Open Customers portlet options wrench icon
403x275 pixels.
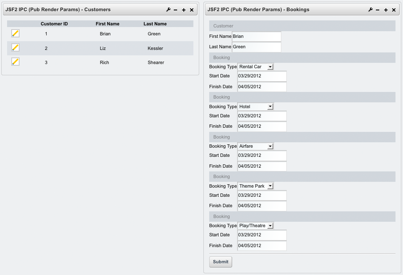pos(168,10)
